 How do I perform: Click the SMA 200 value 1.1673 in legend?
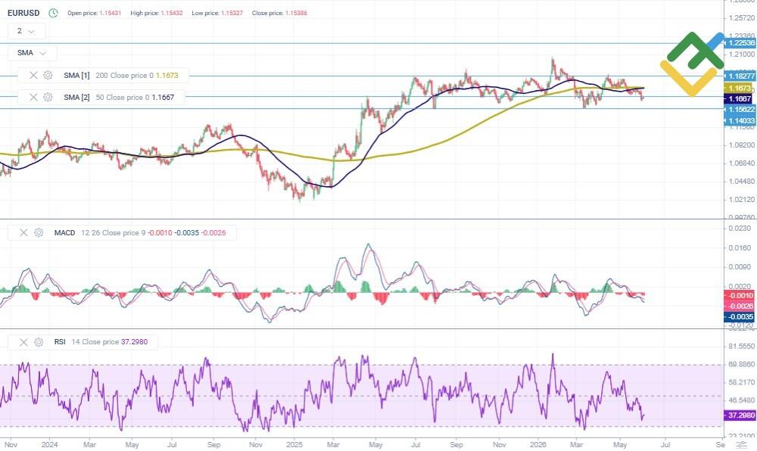tap(167, 75)
